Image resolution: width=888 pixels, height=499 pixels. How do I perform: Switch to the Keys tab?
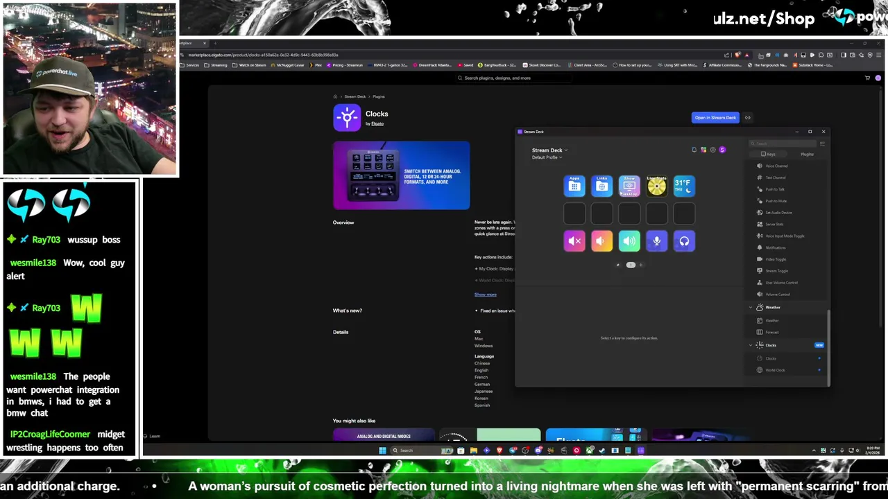pos(769,154)
